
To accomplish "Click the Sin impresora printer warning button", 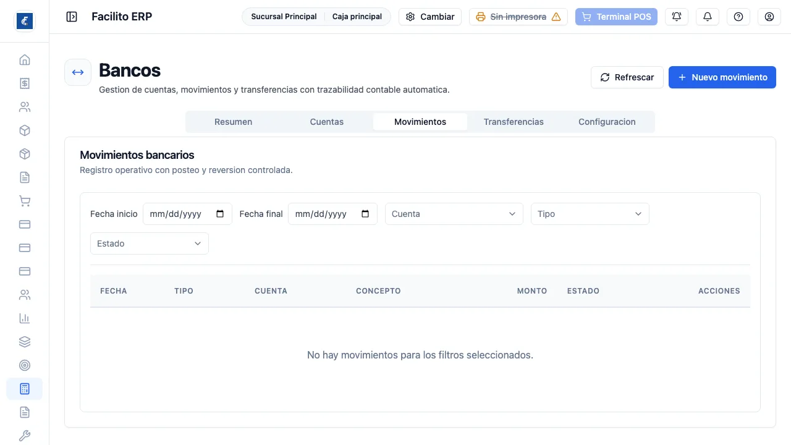I will [518, 17].
